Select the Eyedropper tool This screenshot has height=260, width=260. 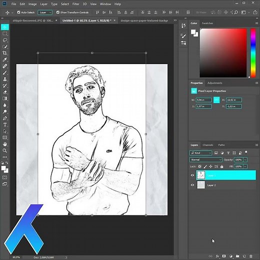click(x=5, y=59)
